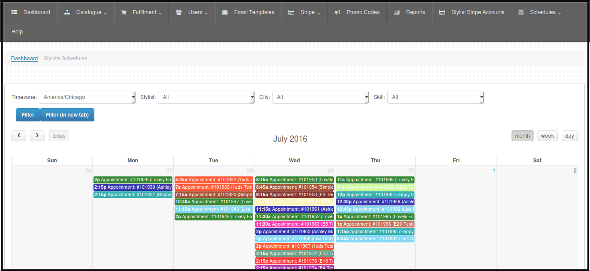Open 11a Appointment #101986 on Thursday
590x271 pixels.
[375, 180]
